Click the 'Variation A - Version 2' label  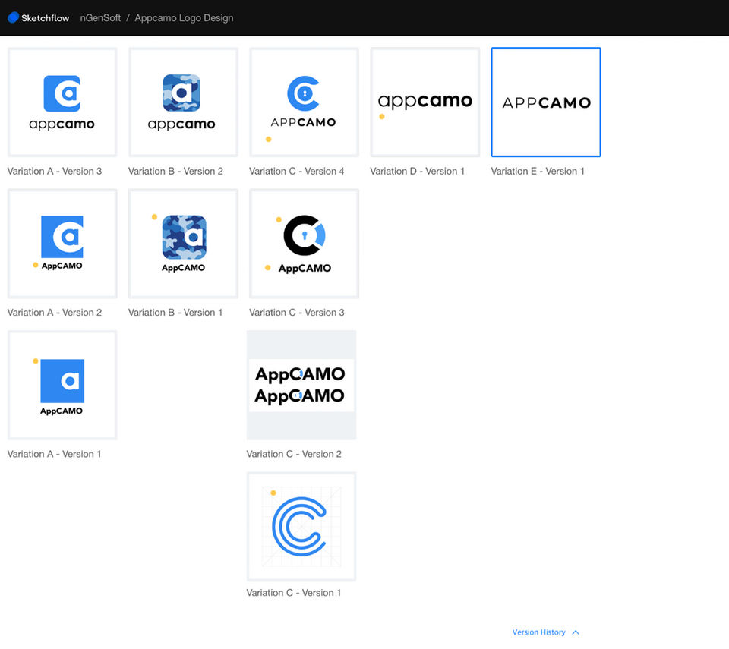click(x=55, y=313)
